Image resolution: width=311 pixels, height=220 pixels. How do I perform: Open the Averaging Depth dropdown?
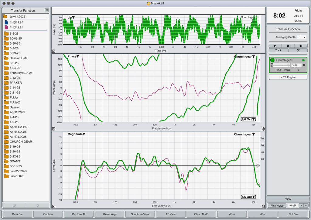[302, 37]
